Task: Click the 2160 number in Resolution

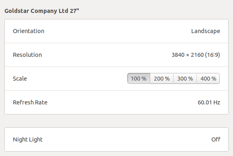Action: tap(197, 55)
